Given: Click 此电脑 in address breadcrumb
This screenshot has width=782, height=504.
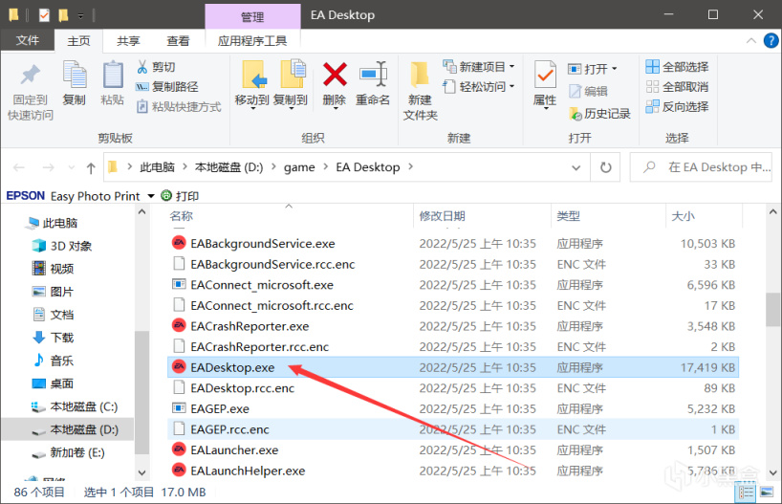Looking at the screenshot, I should pos(157,167).
